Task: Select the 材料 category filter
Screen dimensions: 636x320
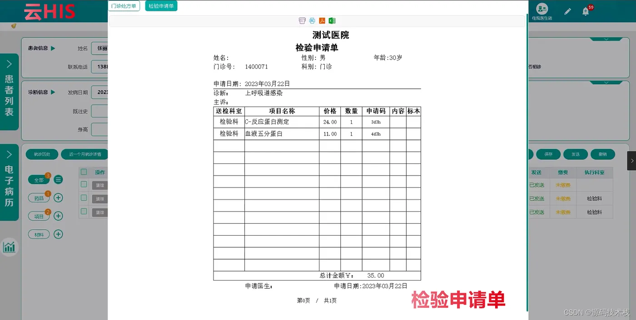Action: coord(39,234)
